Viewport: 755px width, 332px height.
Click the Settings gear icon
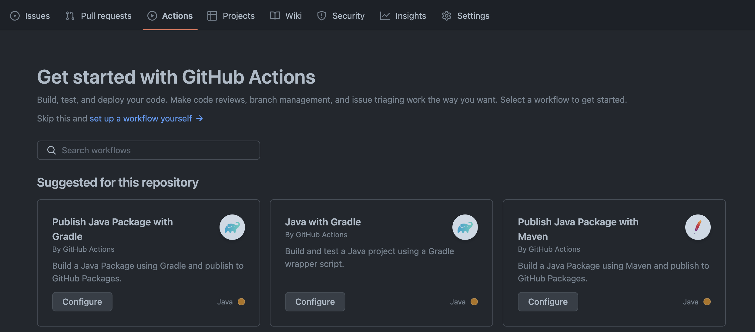tap(446, 16)
